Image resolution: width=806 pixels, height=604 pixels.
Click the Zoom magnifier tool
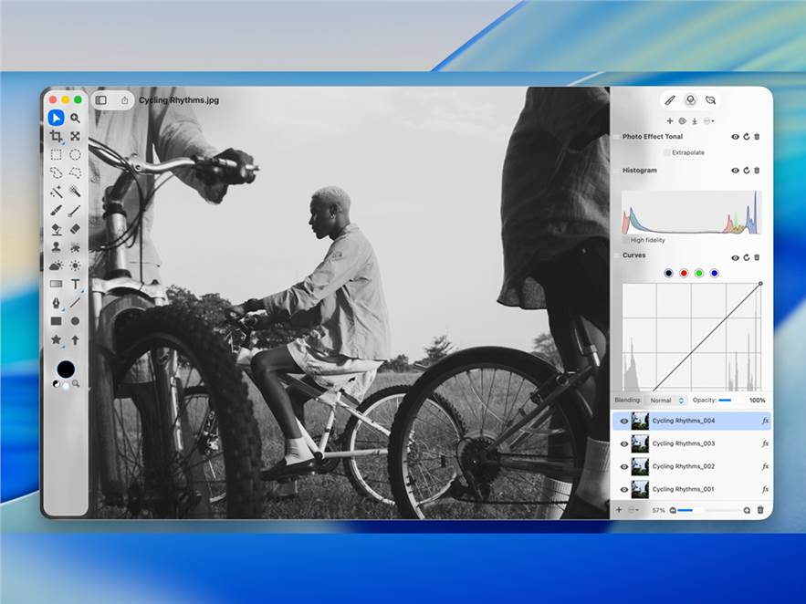[75, 118]
